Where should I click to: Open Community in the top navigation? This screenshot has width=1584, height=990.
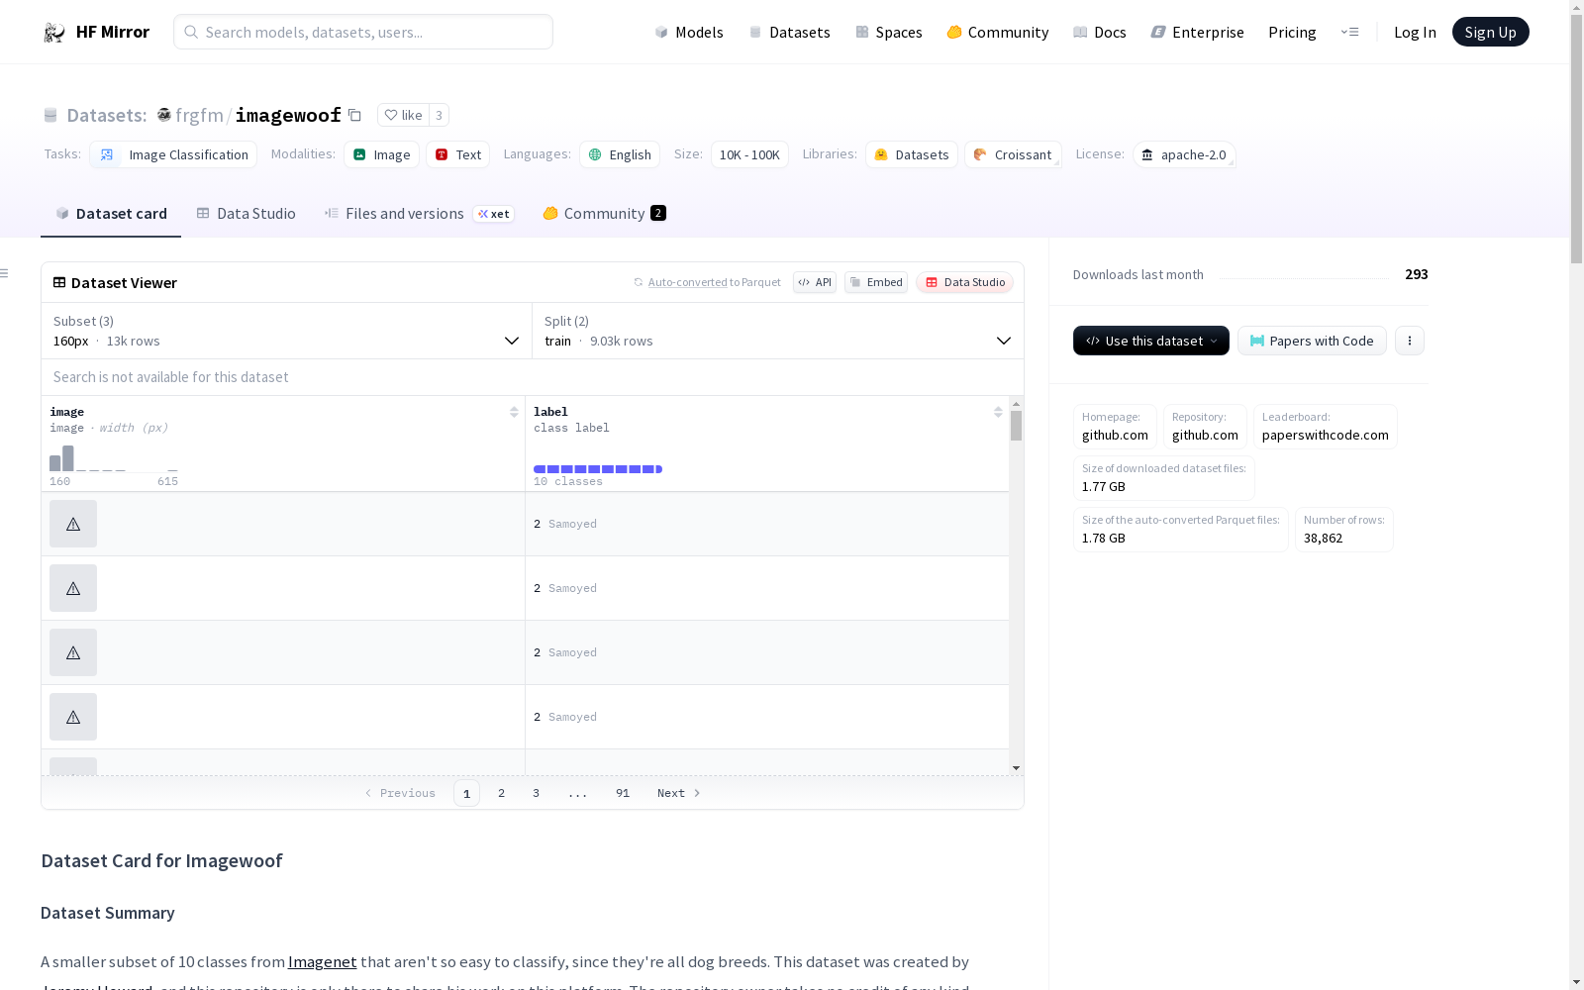click(998, 33)
